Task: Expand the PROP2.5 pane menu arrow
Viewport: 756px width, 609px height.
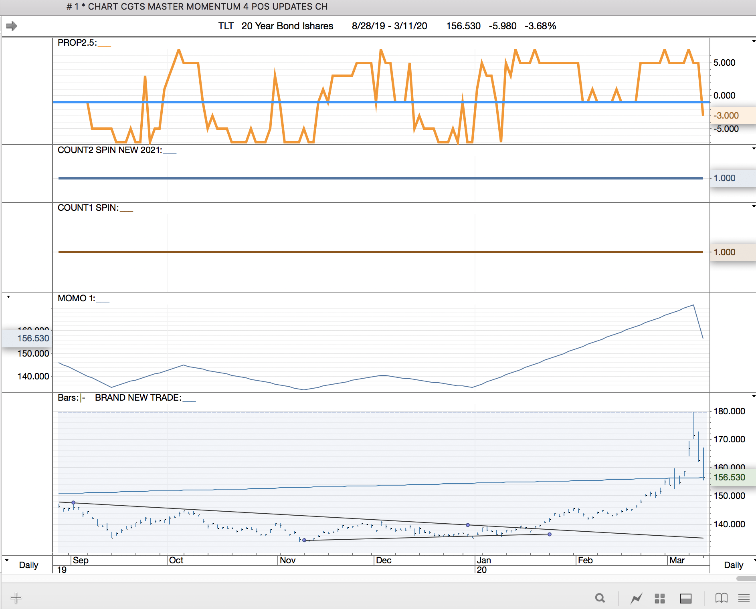Action: click(754, 41)
